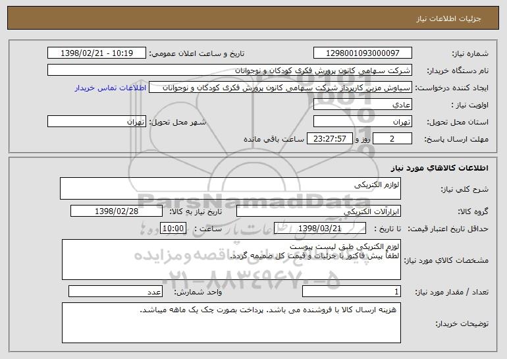Click the remaining days box showing 2
Image resolution: width=507 pixels, height=359 pixels.
(392, 139)
